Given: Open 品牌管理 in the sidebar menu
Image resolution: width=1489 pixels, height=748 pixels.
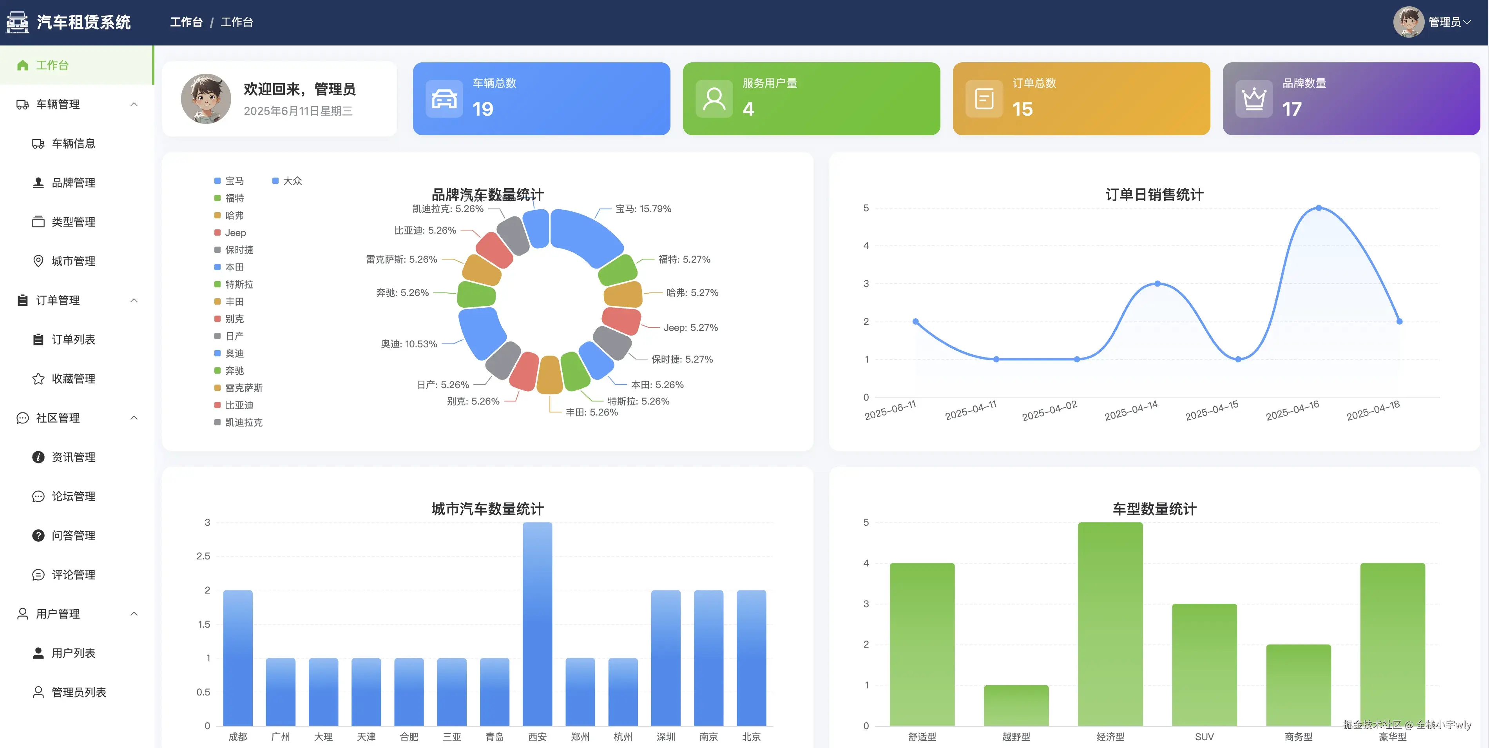Looking at the screenshot, I should tap(73, 183).
